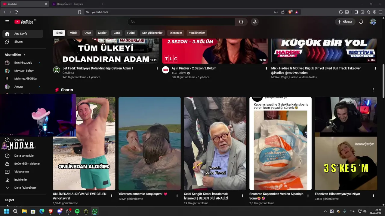Expand Daha fazla göster in sidebar
The image size is (385, 216).
click(x=23, y=188)
